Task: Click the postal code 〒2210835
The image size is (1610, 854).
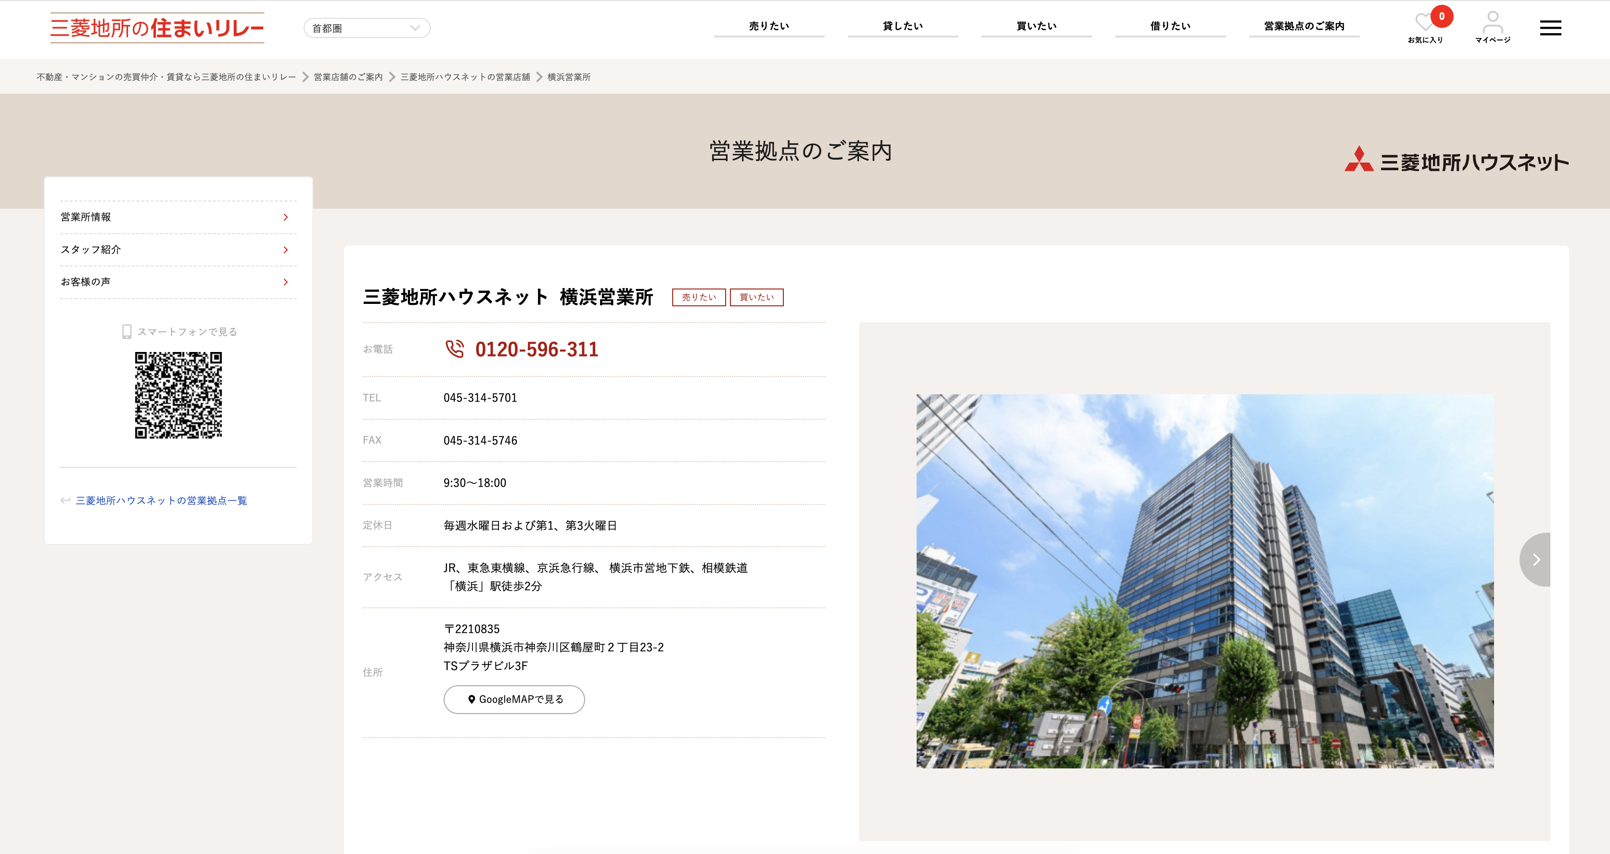Action: 471,629
